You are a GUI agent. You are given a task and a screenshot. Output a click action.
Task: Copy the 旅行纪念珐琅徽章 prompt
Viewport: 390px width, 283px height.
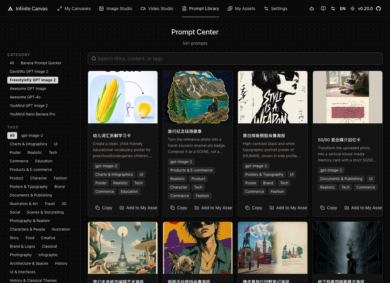(x=179, y=208)
